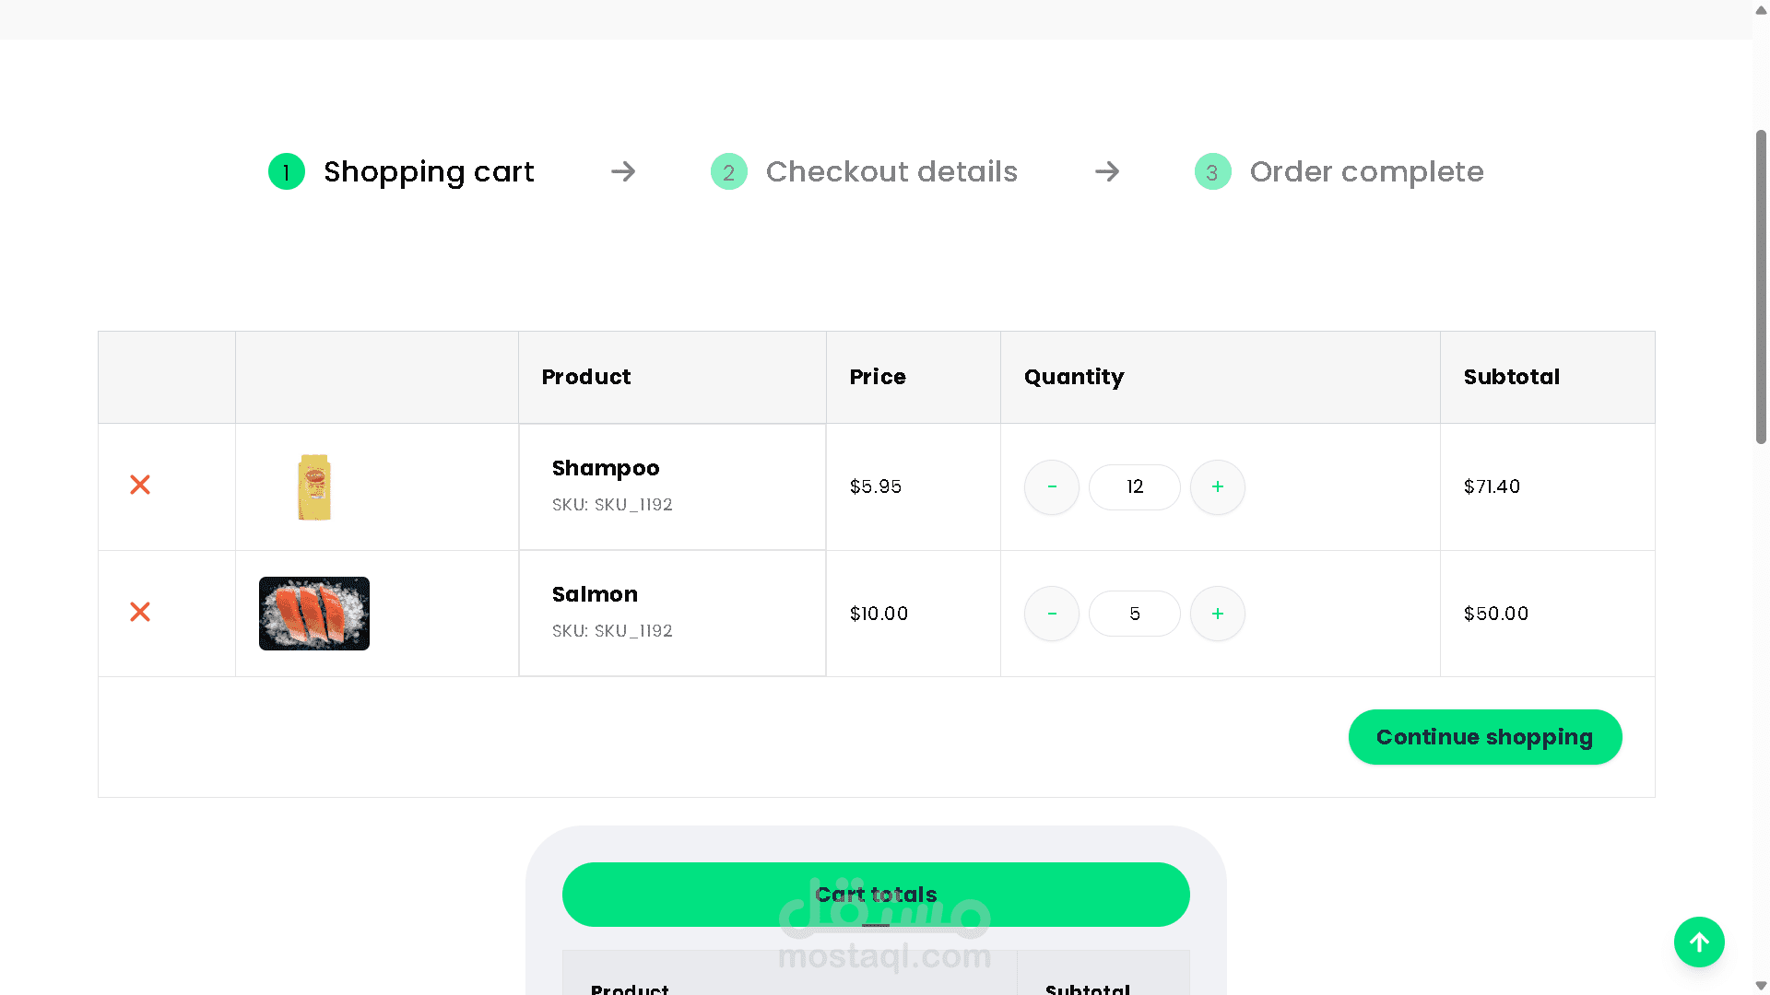Select the Order complete step
This screenshot has height=995, width=1770.
pyautogui.click(x=1366, y=171)
